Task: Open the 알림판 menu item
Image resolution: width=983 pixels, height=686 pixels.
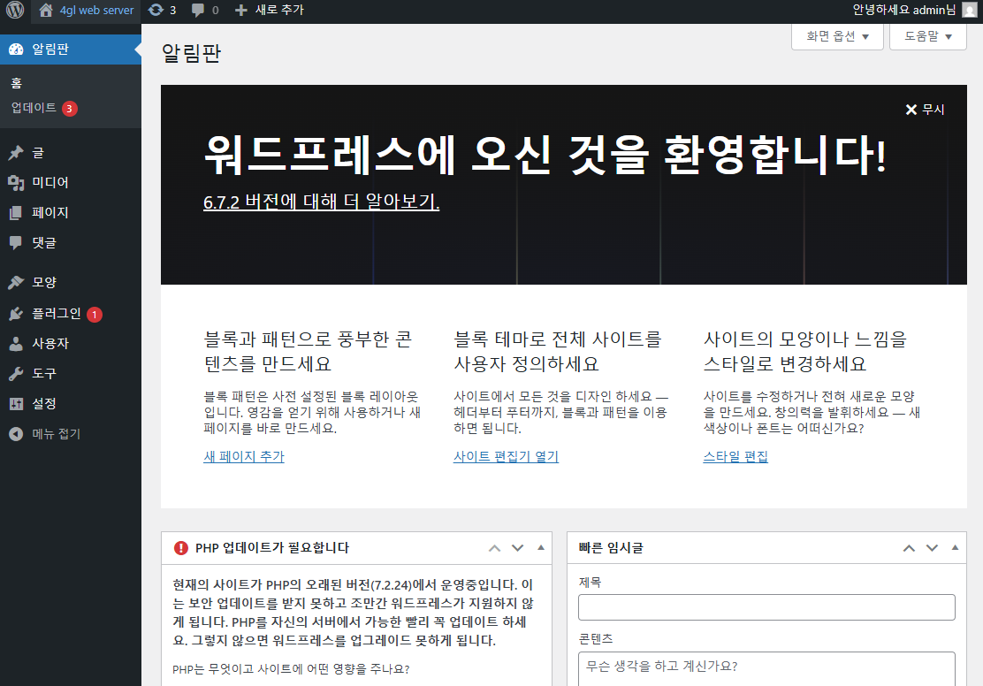Action: coord(70,50)
